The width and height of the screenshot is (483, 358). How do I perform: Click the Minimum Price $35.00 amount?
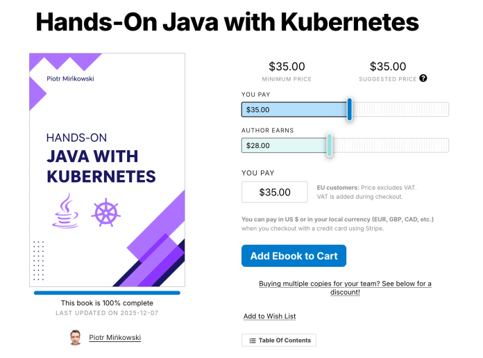[287, 67]
